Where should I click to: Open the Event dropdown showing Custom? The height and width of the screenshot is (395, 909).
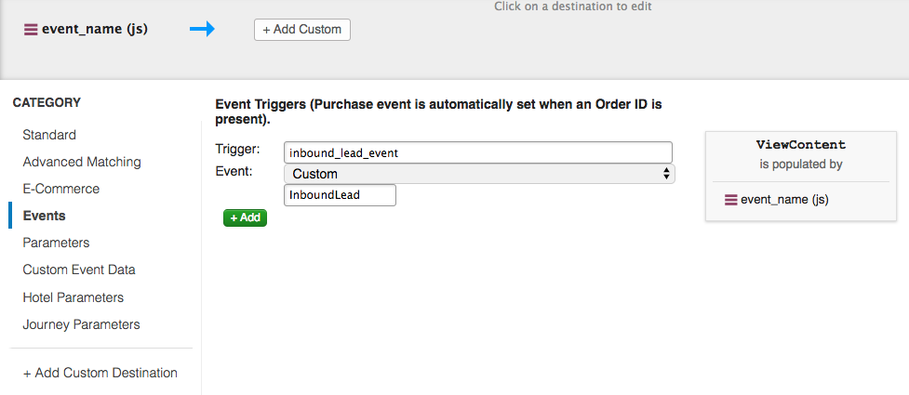pyautogui.click(x=479, y=174)
